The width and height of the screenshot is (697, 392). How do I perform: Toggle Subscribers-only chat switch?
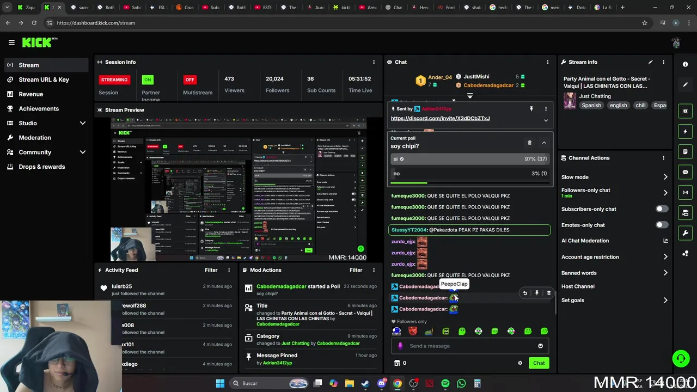point(662,209)
